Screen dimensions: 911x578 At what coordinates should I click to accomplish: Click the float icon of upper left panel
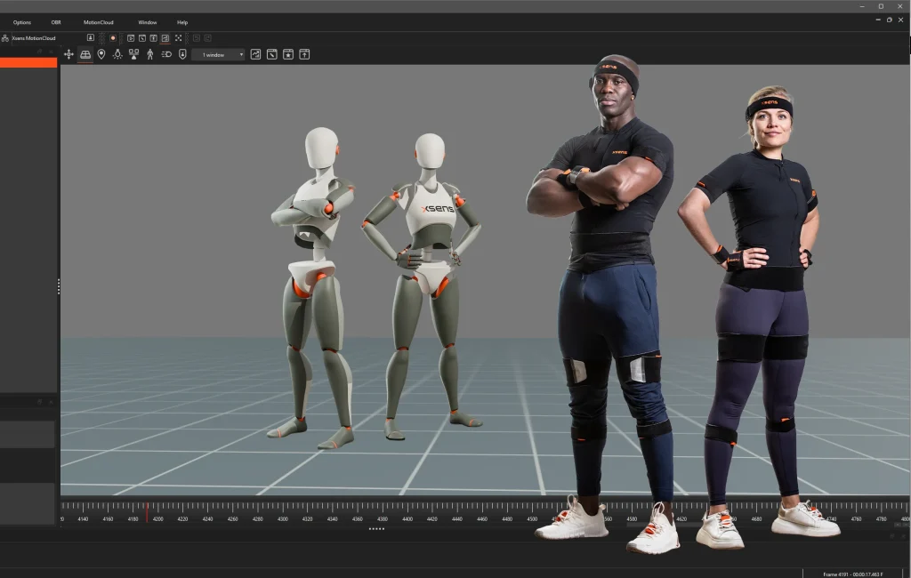coord(39,52)
